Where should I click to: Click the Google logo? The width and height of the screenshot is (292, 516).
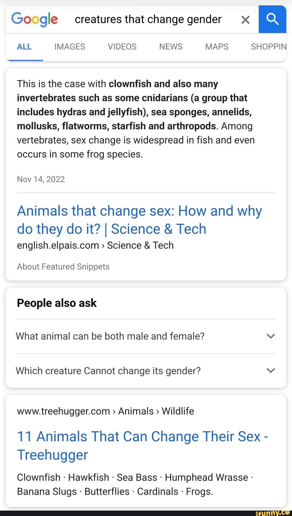[35, 19]
